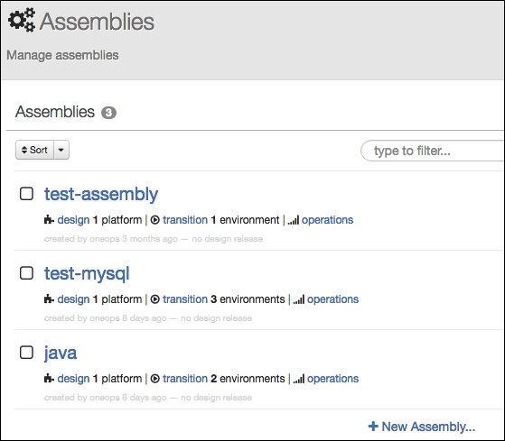505x441 pixels.
Task: Select the test-mysql checkbox
Action: click(x=26, y=273)
